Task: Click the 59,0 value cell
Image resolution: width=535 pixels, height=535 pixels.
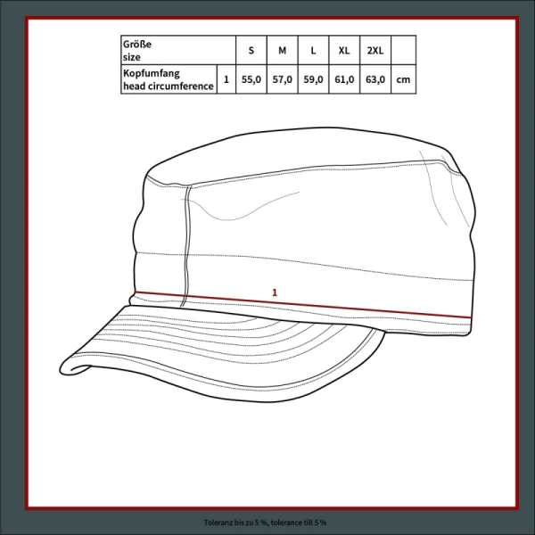Action: [313, 79]
